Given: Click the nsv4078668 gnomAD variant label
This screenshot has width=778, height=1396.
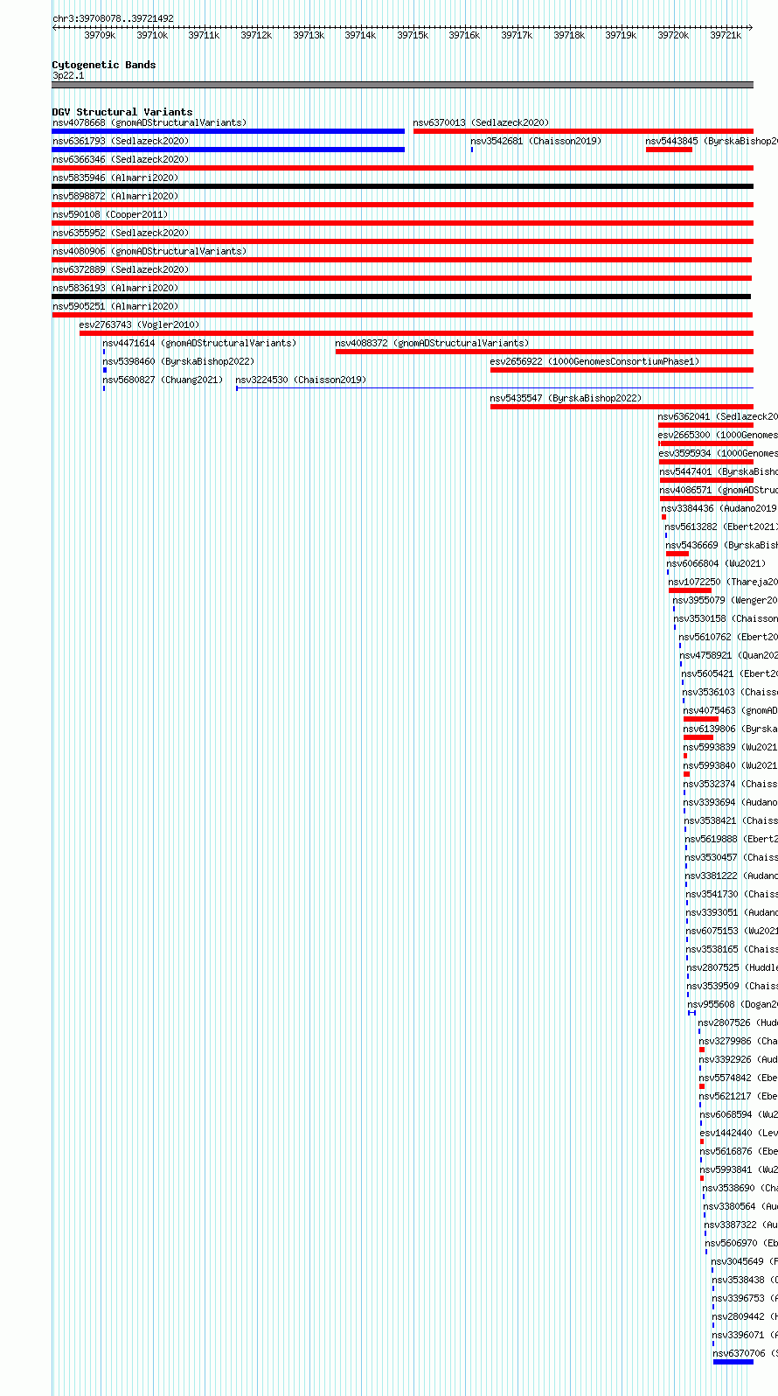Looking at the screenshot, I should pos(149,122).
